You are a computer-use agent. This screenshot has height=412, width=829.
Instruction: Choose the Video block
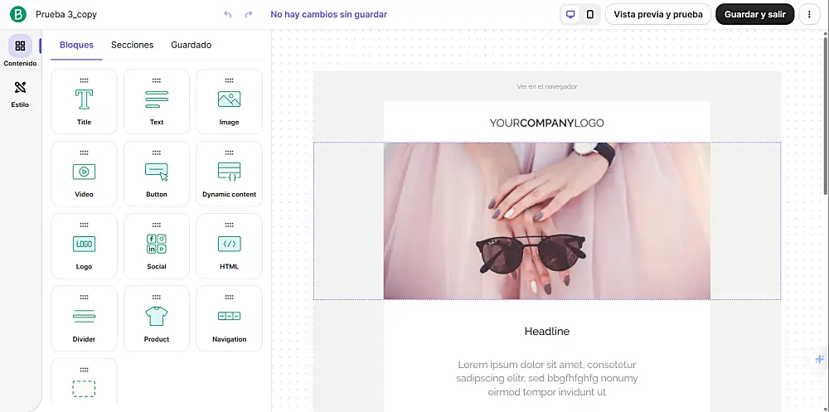tap(84, 173)
